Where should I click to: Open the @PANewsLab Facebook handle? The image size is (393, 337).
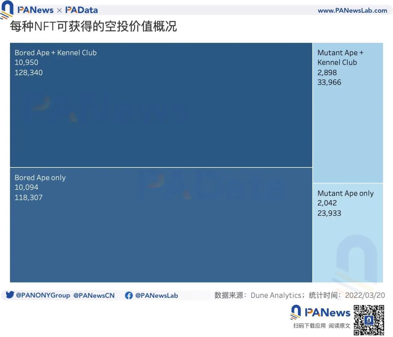point(156,295)
